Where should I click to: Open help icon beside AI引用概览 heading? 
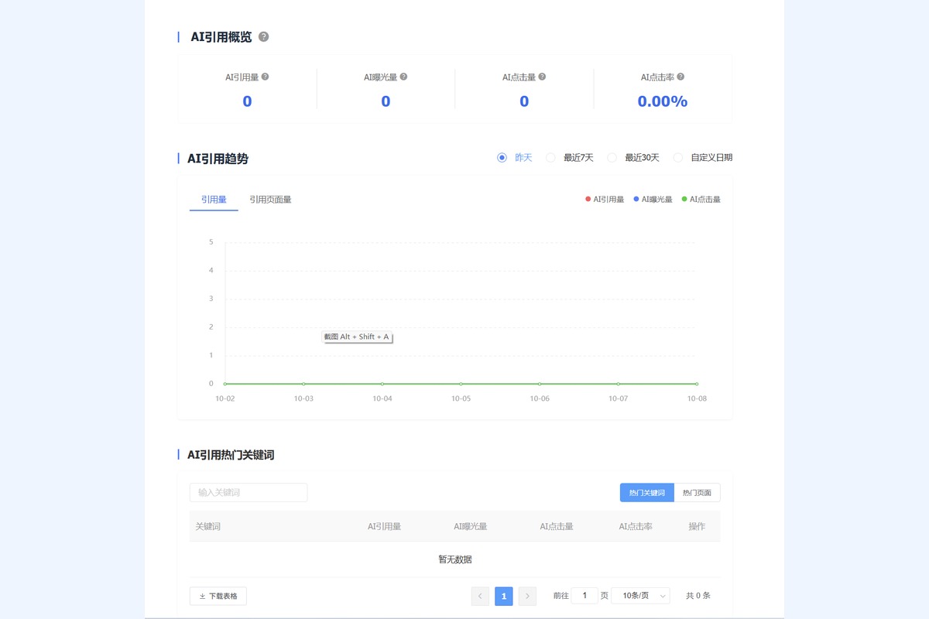(x=263, y=36)
